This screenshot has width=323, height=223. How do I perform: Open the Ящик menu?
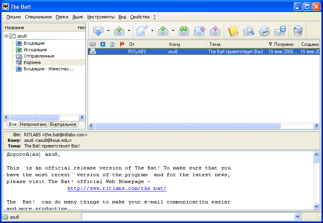[x=78, y=17]
